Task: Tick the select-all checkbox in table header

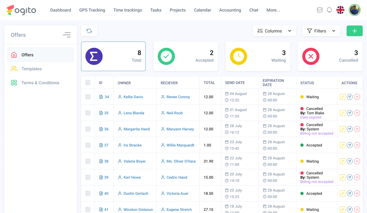Action: tap(88, 83)
